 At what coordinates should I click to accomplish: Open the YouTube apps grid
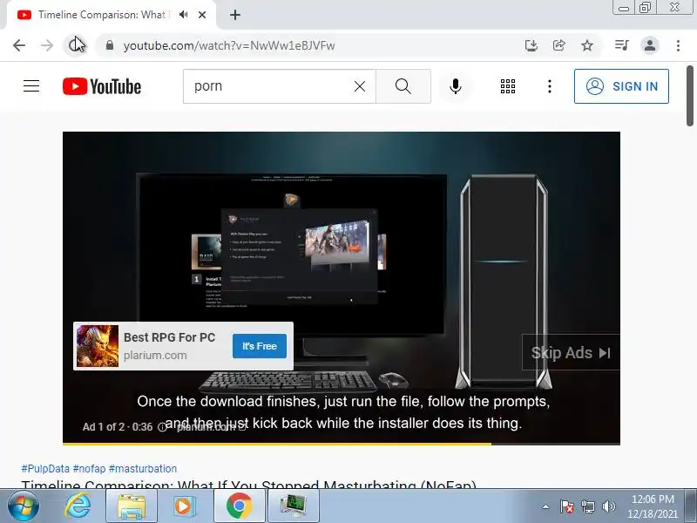pos(508,86)
